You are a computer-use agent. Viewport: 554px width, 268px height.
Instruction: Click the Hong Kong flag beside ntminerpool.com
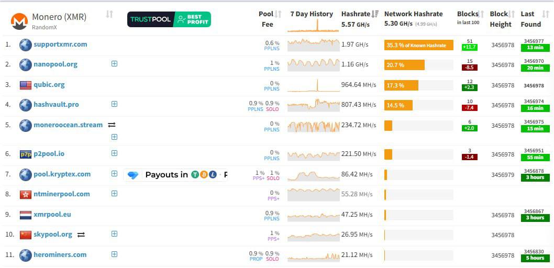26,194
